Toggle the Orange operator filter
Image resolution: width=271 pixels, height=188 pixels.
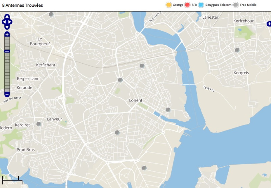[x=168, y=5]
